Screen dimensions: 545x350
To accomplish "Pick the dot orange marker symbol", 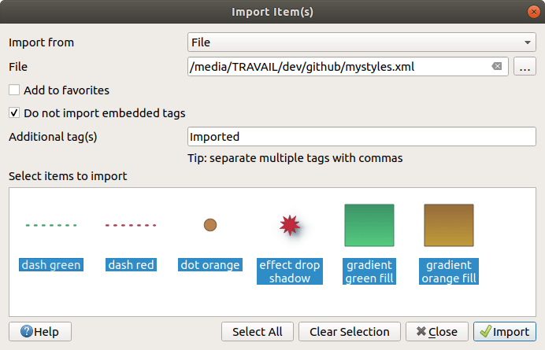I will click(210, 225).
